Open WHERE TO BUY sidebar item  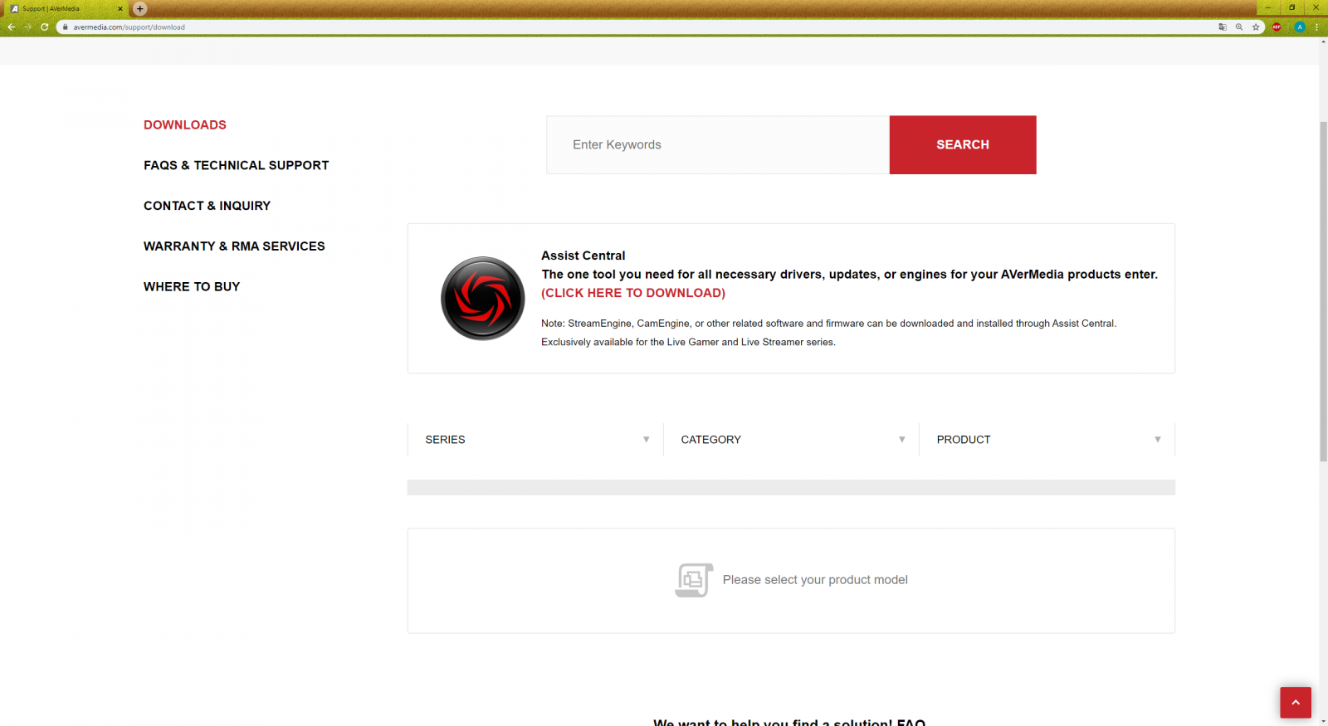tap(192, 286)
